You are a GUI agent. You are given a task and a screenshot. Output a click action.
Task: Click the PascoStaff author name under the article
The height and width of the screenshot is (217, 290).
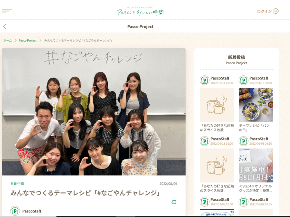tap(32, 211)
